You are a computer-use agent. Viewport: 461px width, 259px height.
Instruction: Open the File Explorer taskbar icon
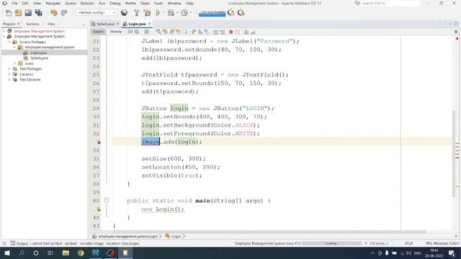[66, 253]
